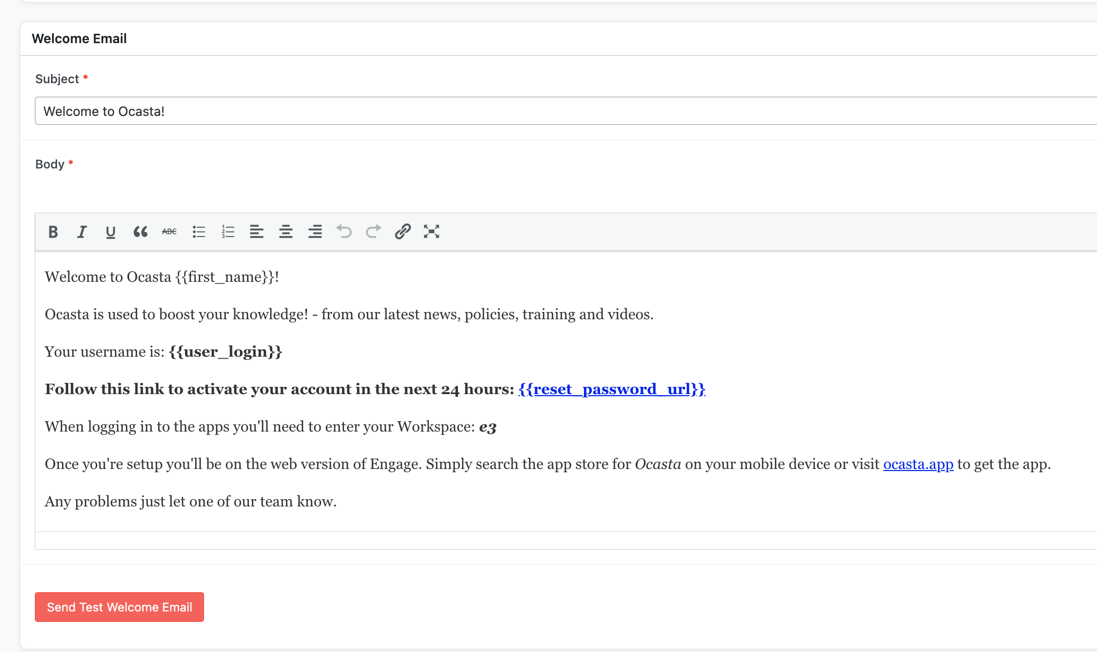Apply italic formatting
The image size is (1097, 652).
[x=82, y=232]
